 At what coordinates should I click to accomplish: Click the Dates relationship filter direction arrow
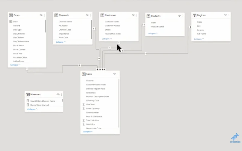[80, 65]
